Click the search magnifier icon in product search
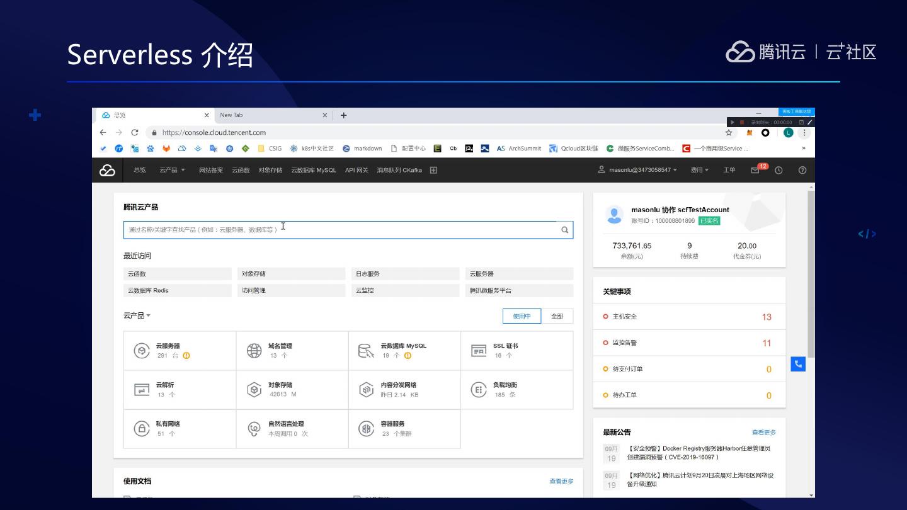The width and height of the screenshot is (907, 510). 564,230
